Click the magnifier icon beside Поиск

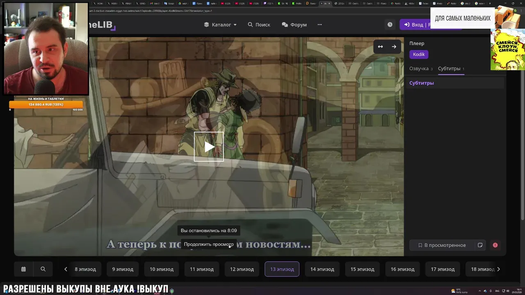[250, 25]
